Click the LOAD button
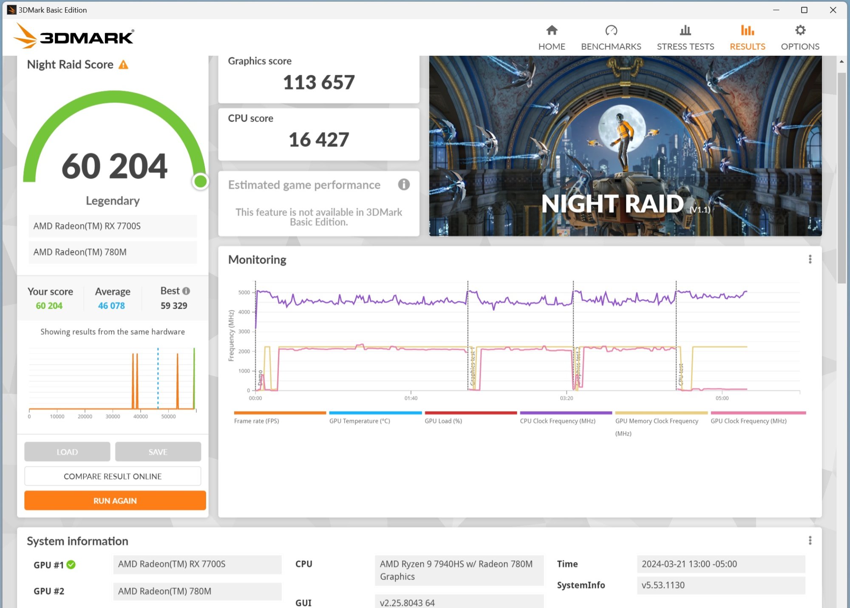This screenshot has height=608, width=850. 67,452
